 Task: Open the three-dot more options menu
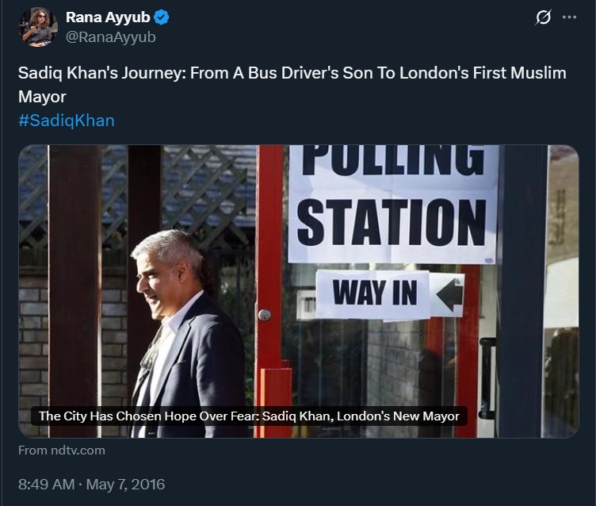click(x=569, y=17)
